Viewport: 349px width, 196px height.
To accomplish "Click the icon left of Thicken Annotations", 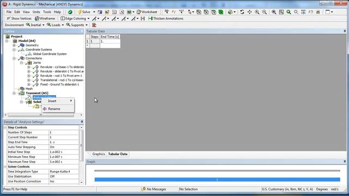I will (143, 19).
